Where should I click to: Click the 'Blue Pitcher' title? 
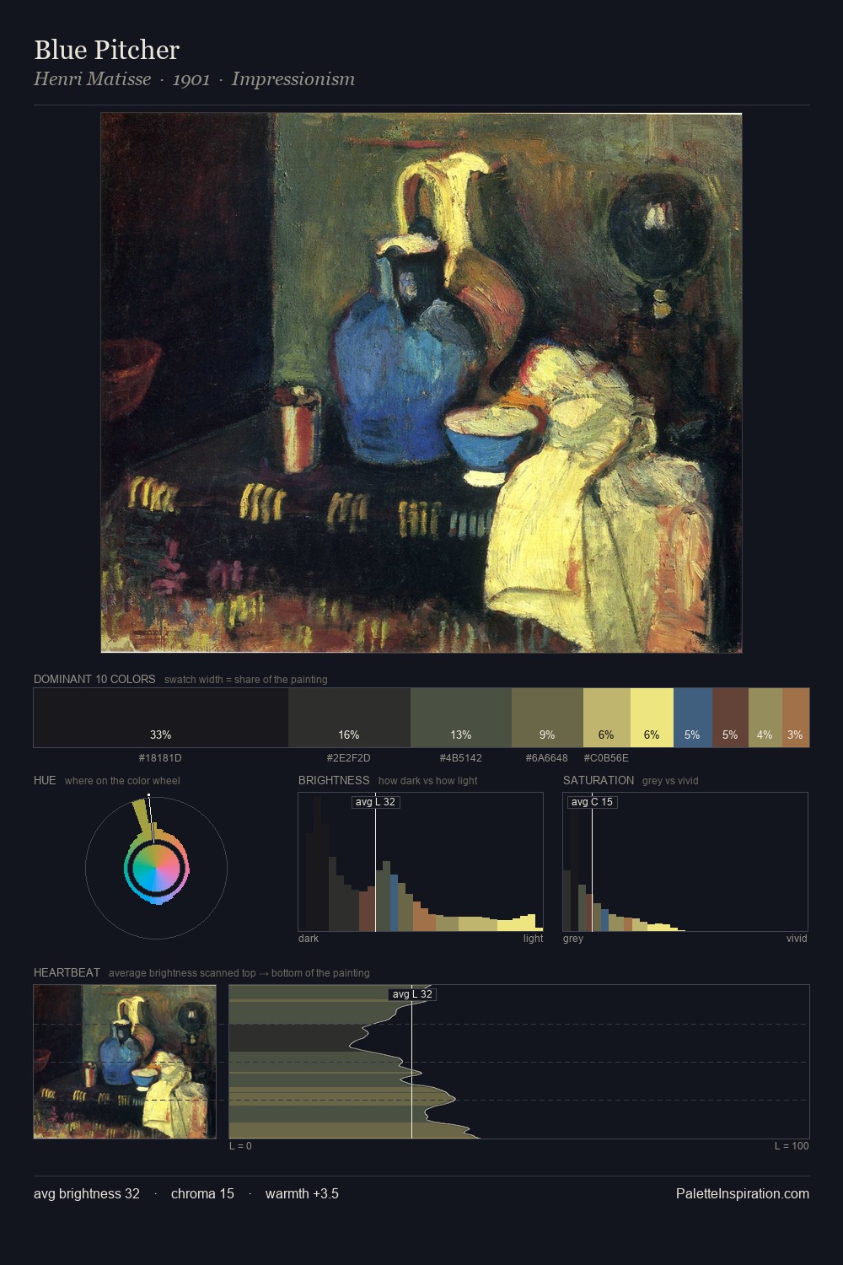106,50
